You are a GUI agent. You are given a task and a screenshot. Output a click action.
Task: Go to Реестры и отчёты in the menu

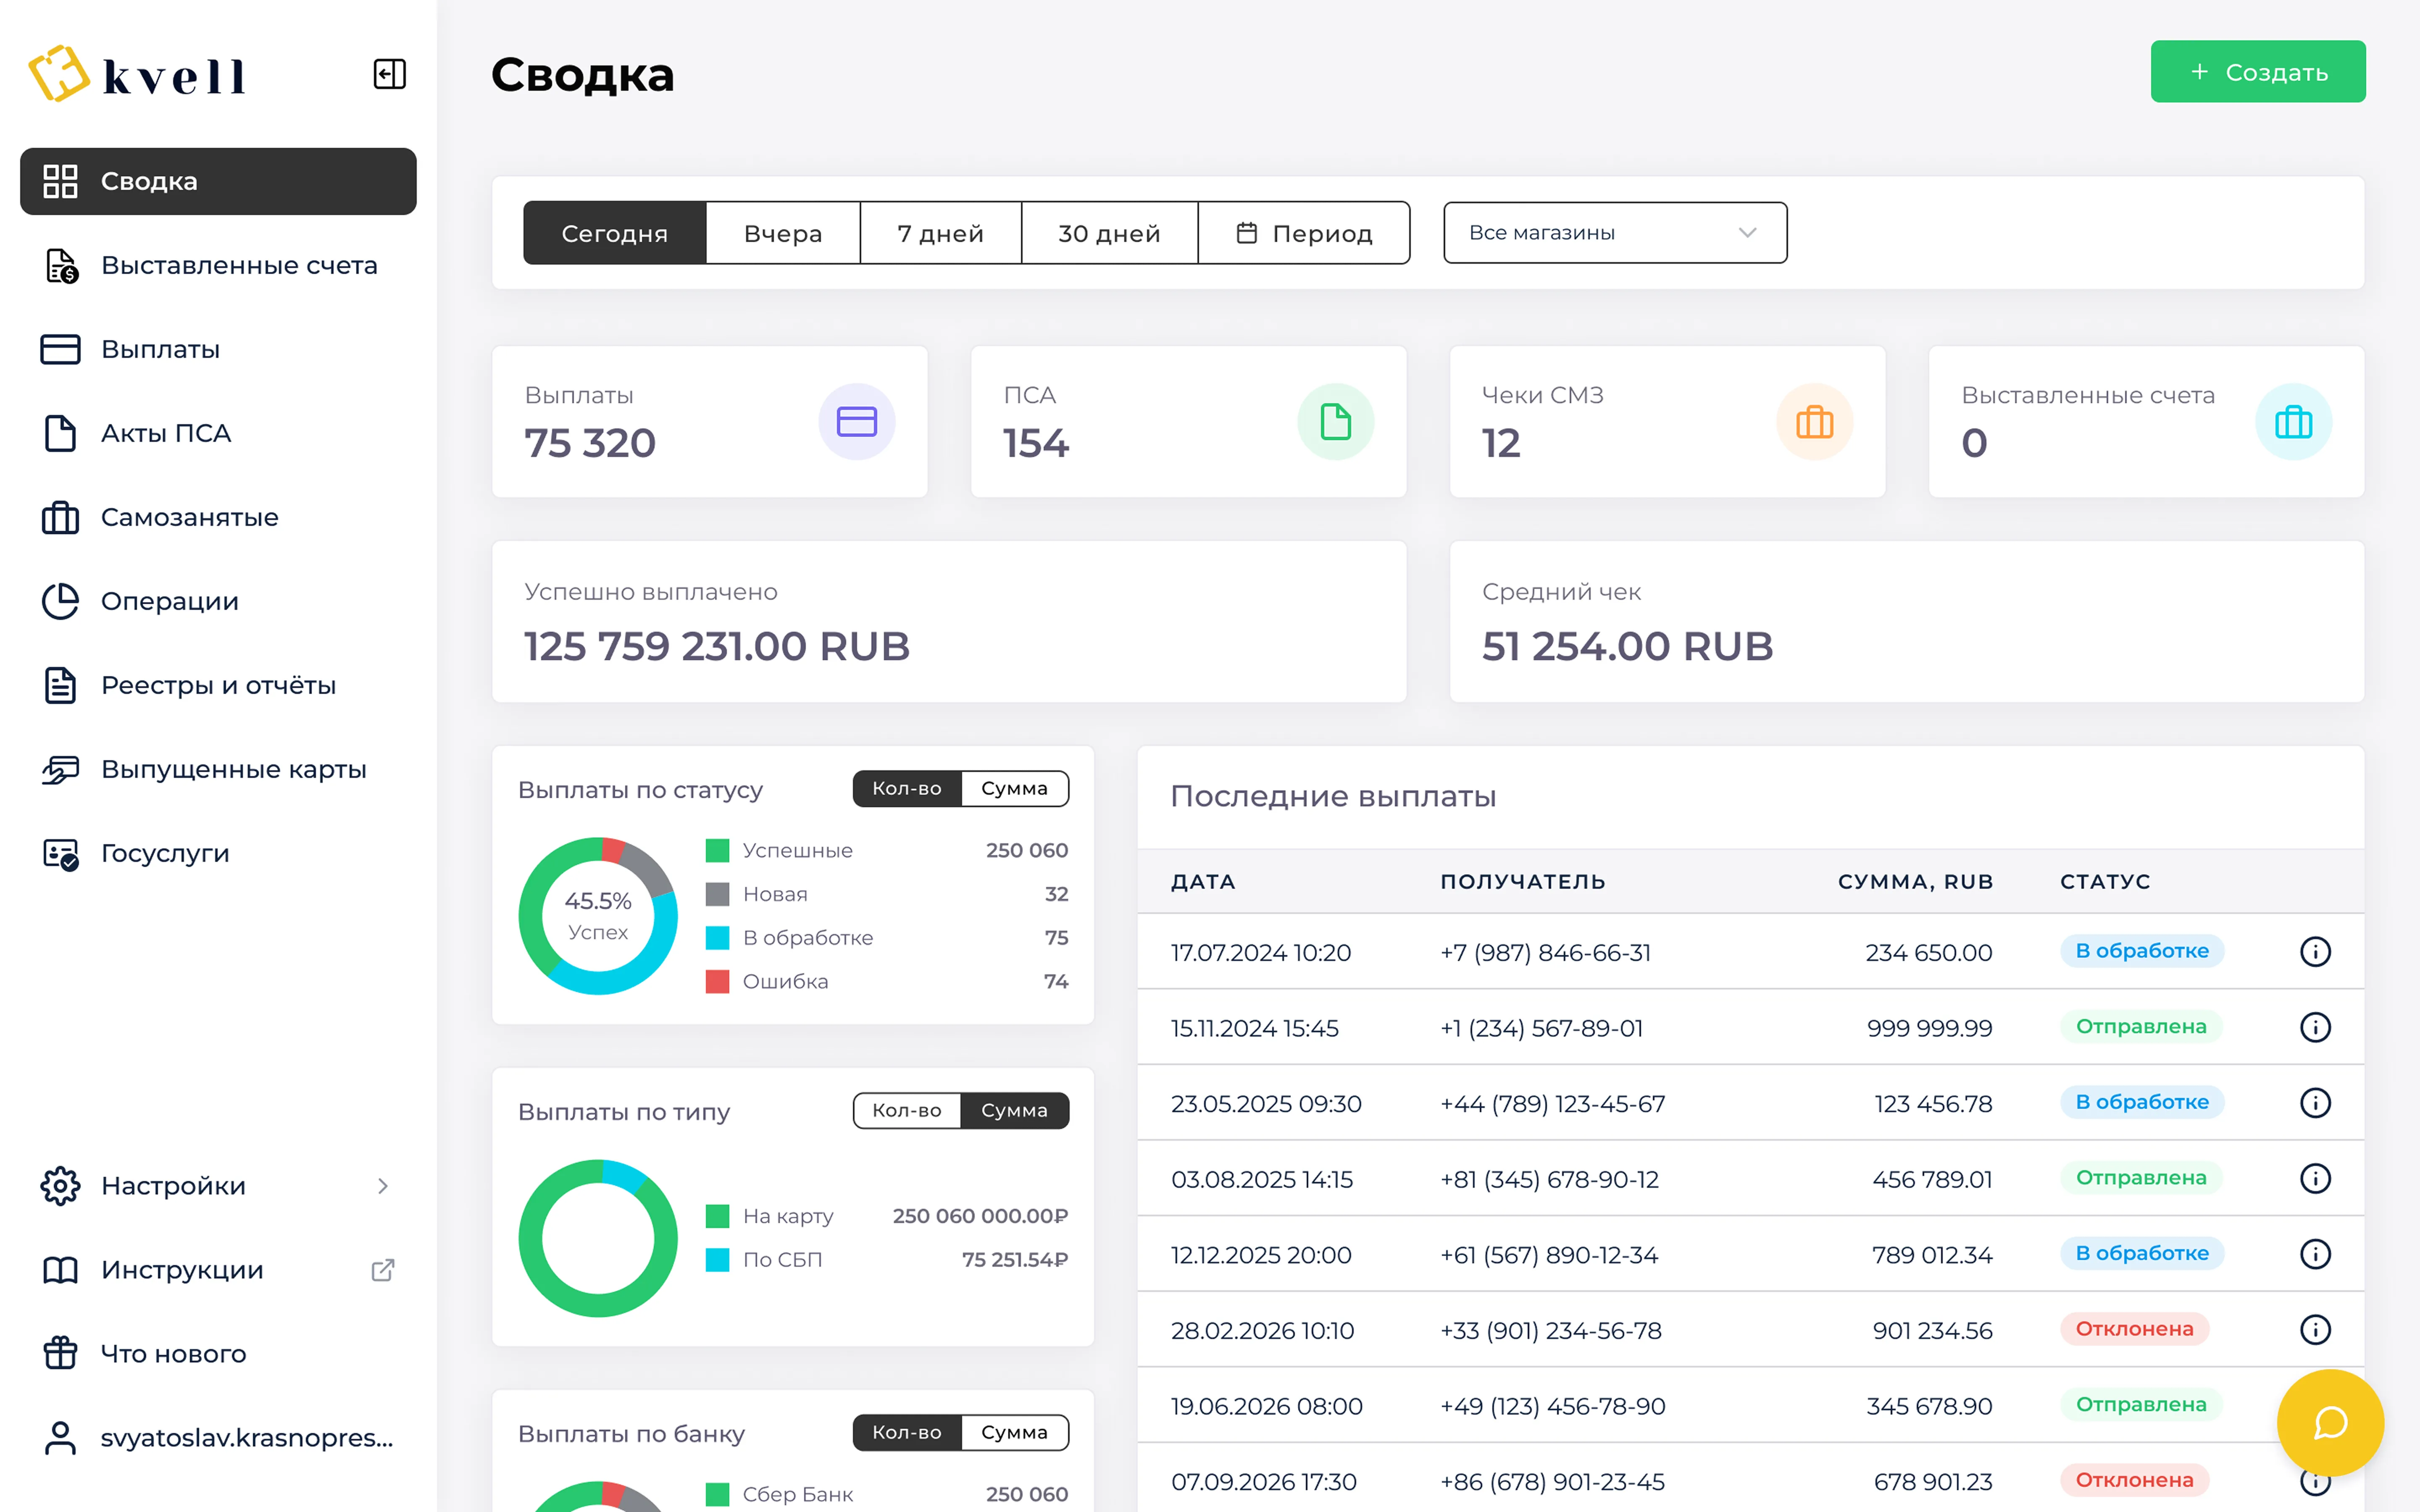tap(218, 686)
